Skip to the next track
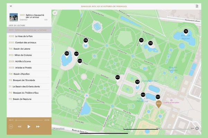 tap(38, 127)
